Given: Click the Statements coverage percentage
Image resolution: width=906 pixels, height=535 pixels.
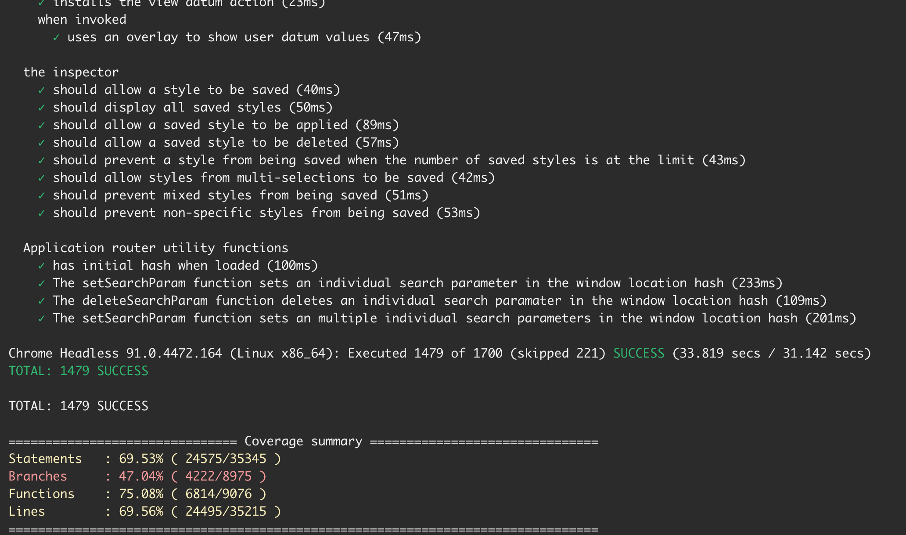Looking at the screenshot, I should click(141, 459).
